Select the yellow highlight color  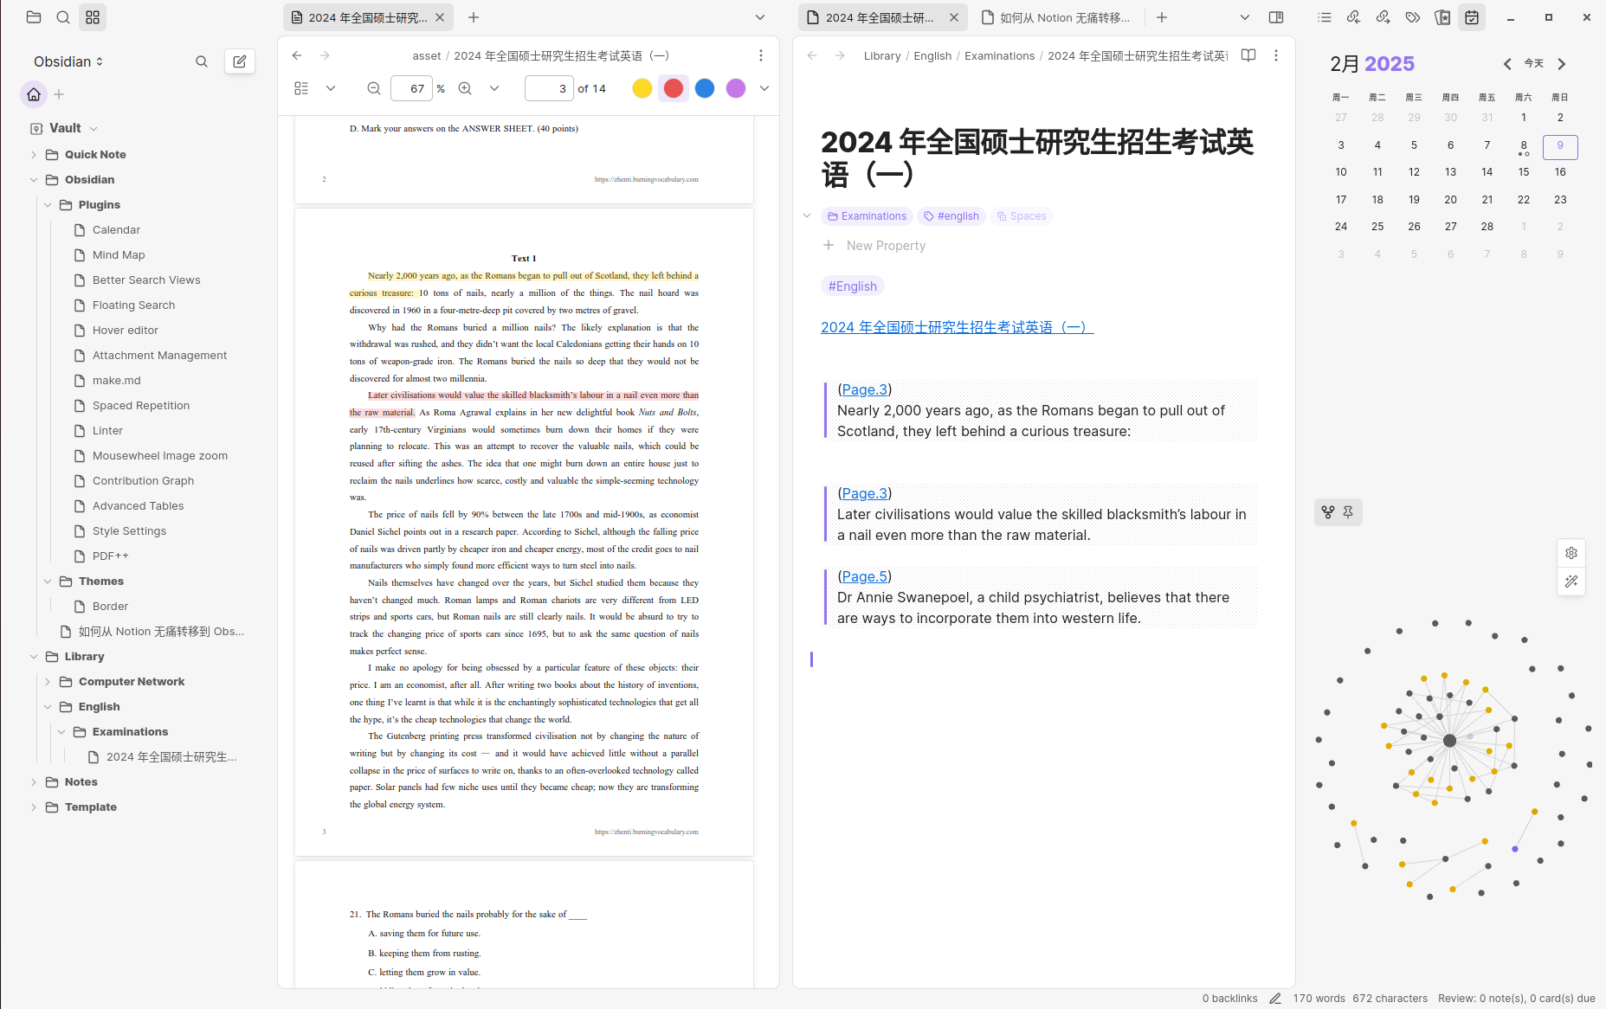[642, 88]
